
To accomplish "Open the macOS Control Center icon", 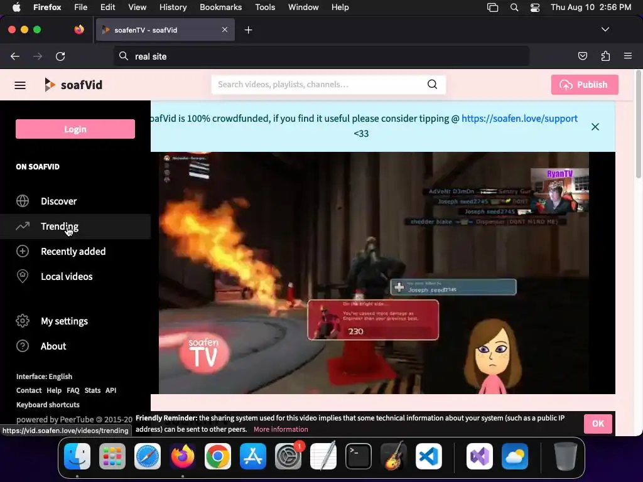I will tap(535, 8).
